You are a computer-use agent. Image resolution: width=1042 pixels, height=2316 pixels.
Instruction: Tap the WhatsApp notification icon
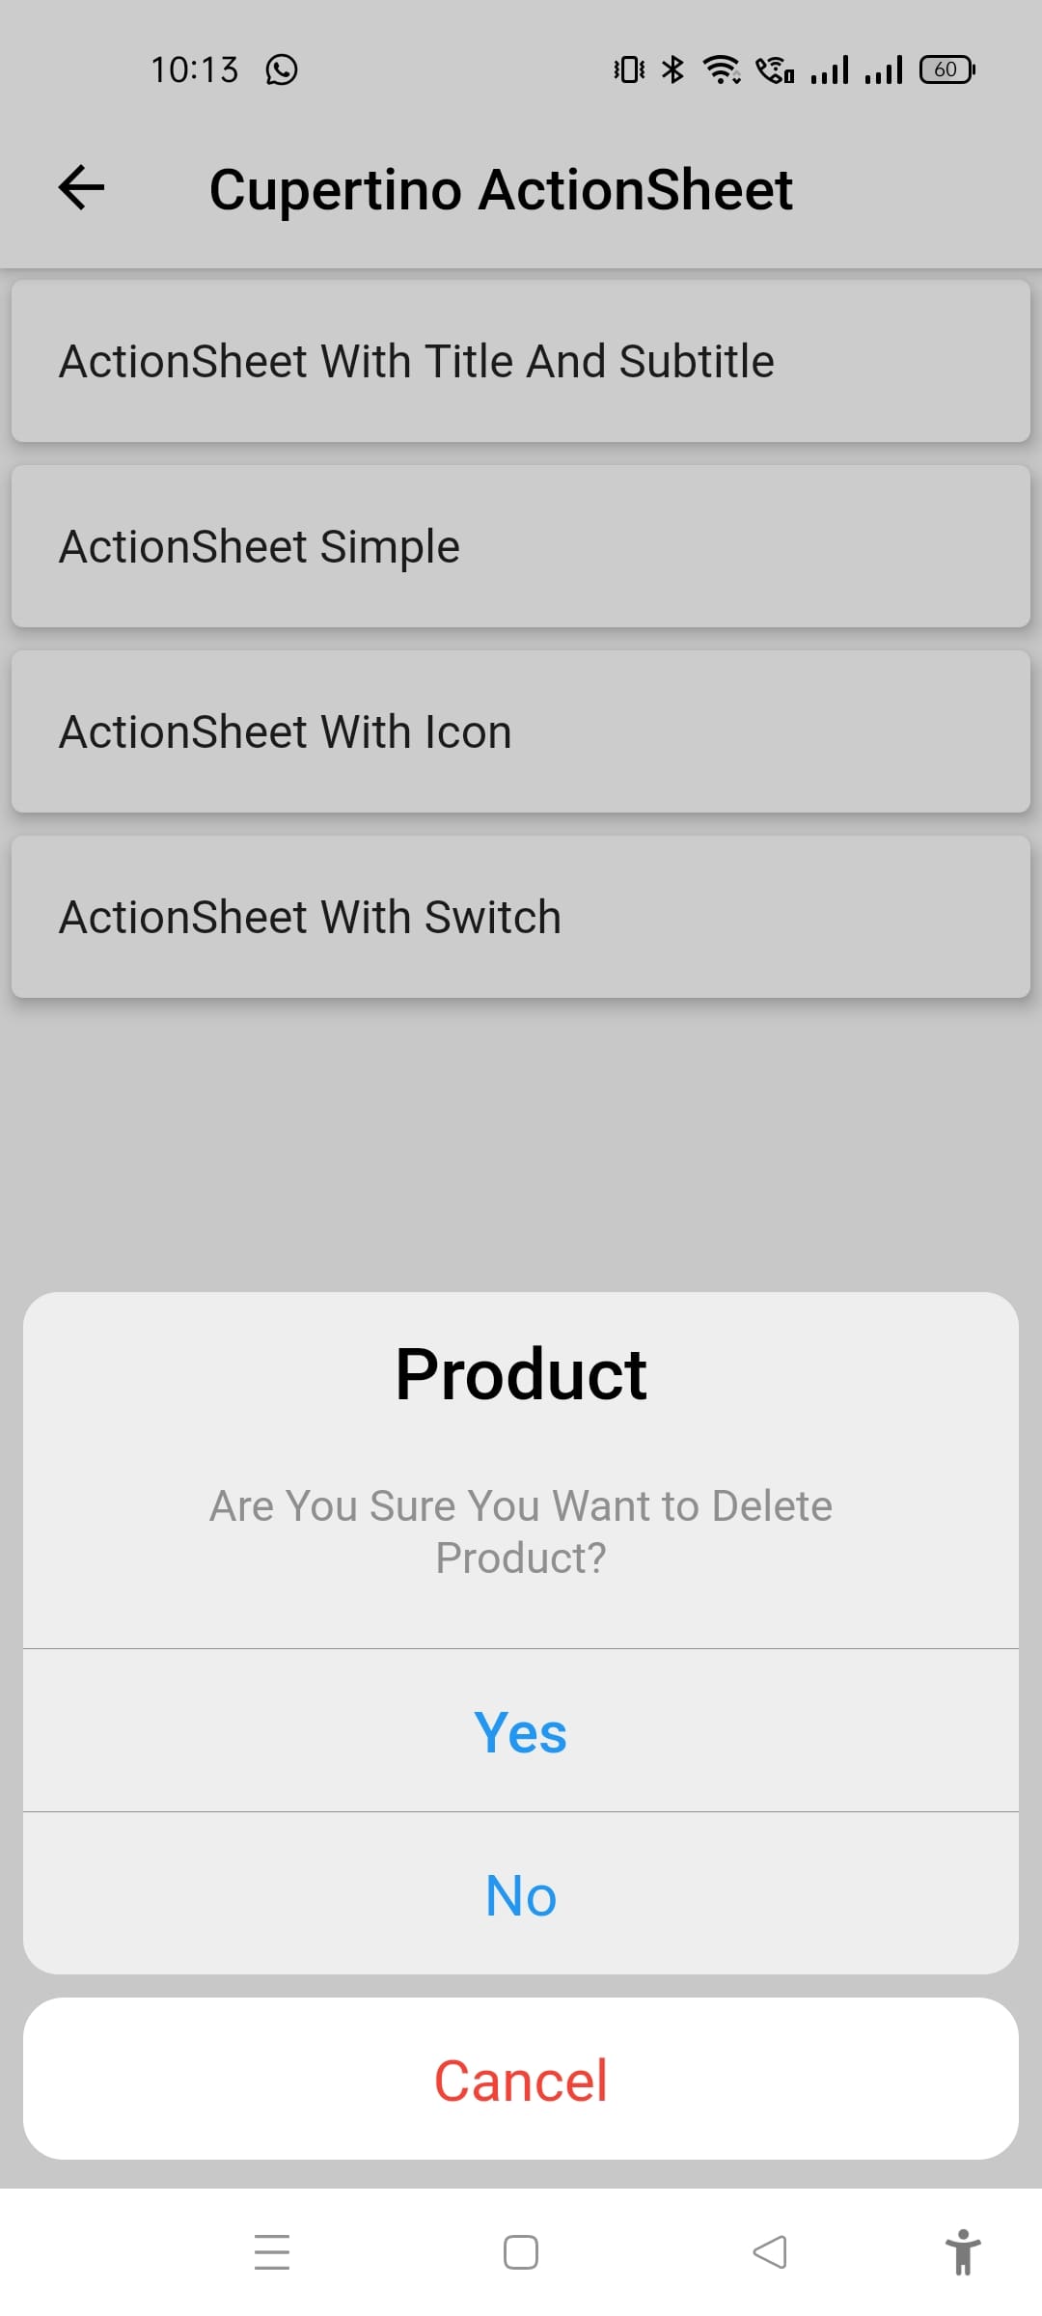[x=282, y=69]
